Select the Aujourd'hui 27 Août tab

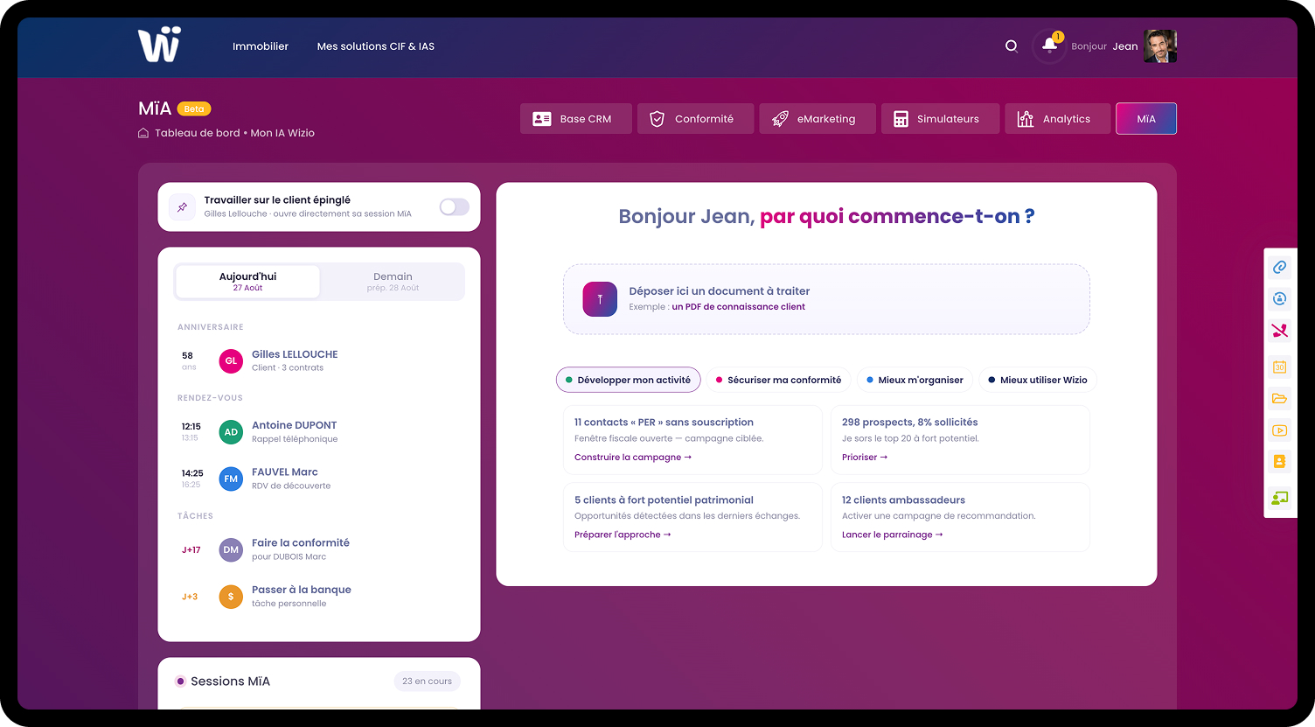point(247,282)
